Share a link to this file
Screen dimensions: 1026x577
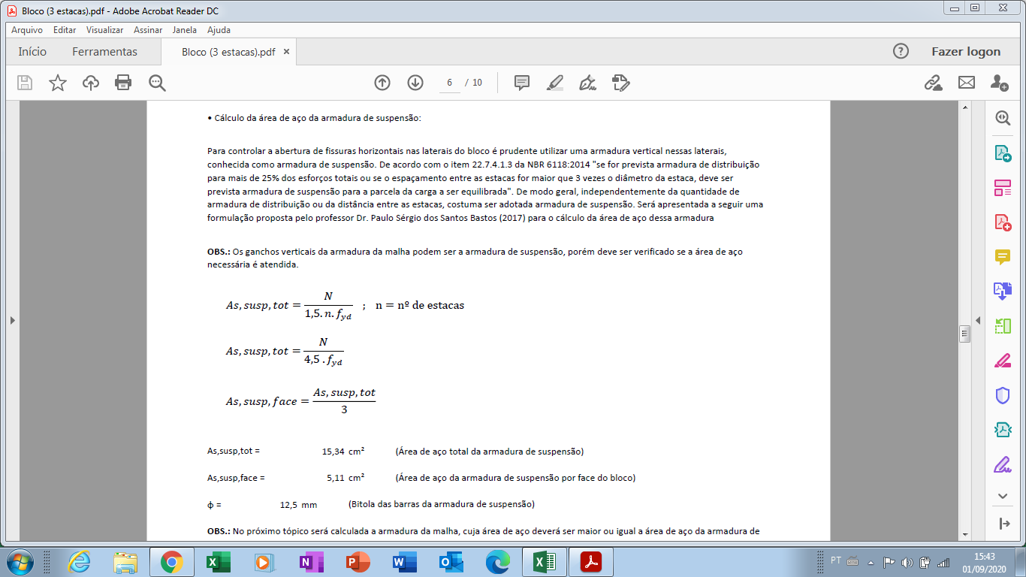(x=933, y=83)
